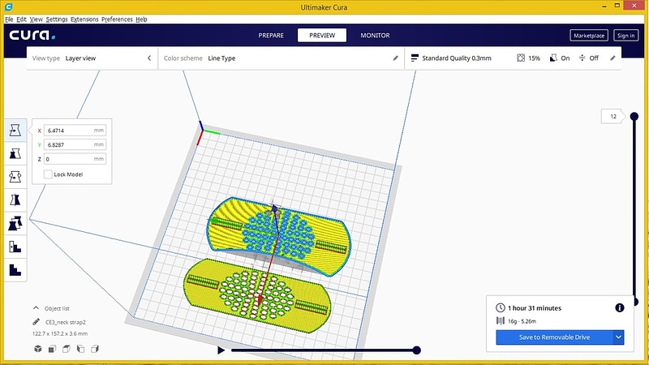Open Per Model Settings tool
Image resolution: width=649 pixels, height=365 pixels.
15,224
